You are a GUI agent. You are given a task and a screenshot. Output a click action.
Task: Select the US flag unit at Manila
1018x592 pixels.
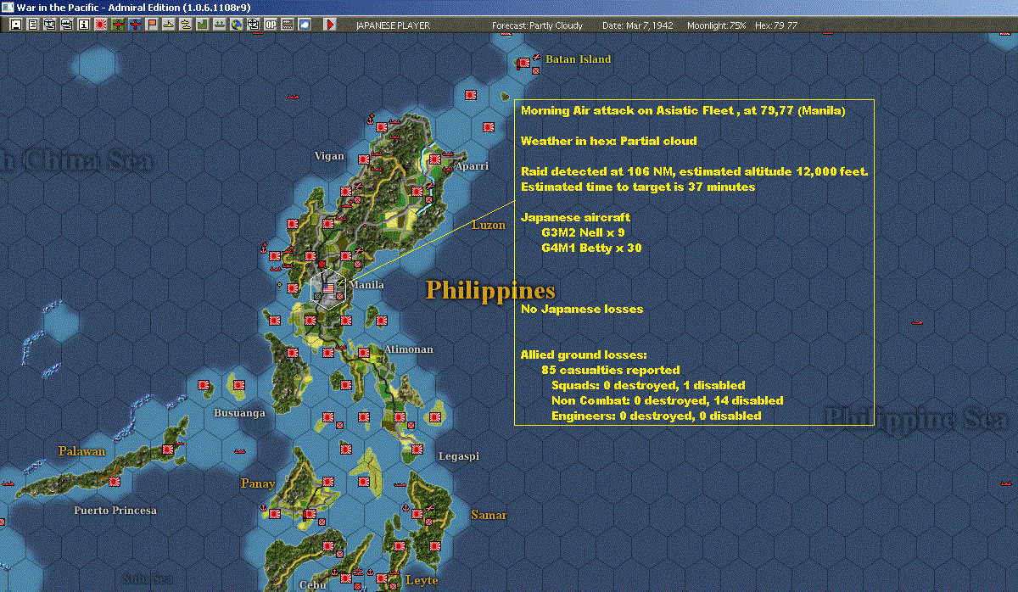coord(327,289)
